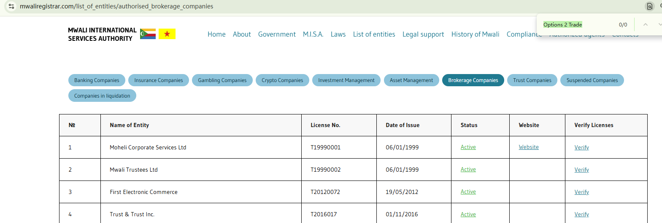
Task: Click MWALI INTERNATIONAL SERVICES AUTHORITY logo text
Action: pyautogui.click(x=102, y=35)
